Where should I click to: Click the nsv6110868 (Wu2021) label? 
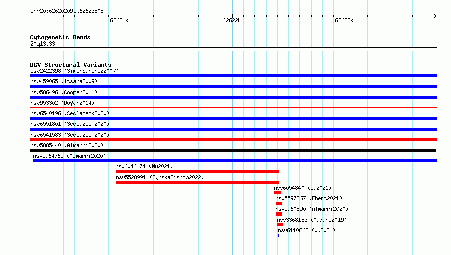click(x=307, y=230)
